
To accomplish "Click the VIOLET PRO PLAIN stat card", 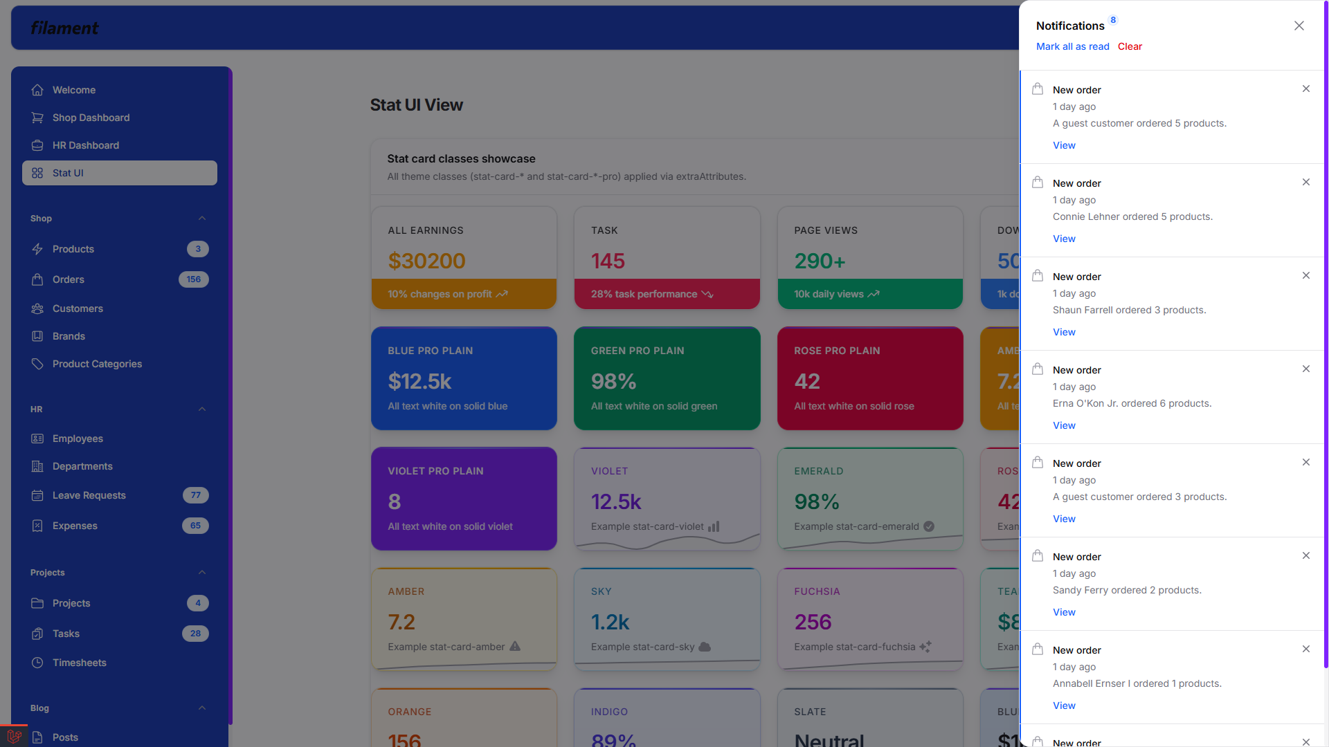I will (464, 499).
